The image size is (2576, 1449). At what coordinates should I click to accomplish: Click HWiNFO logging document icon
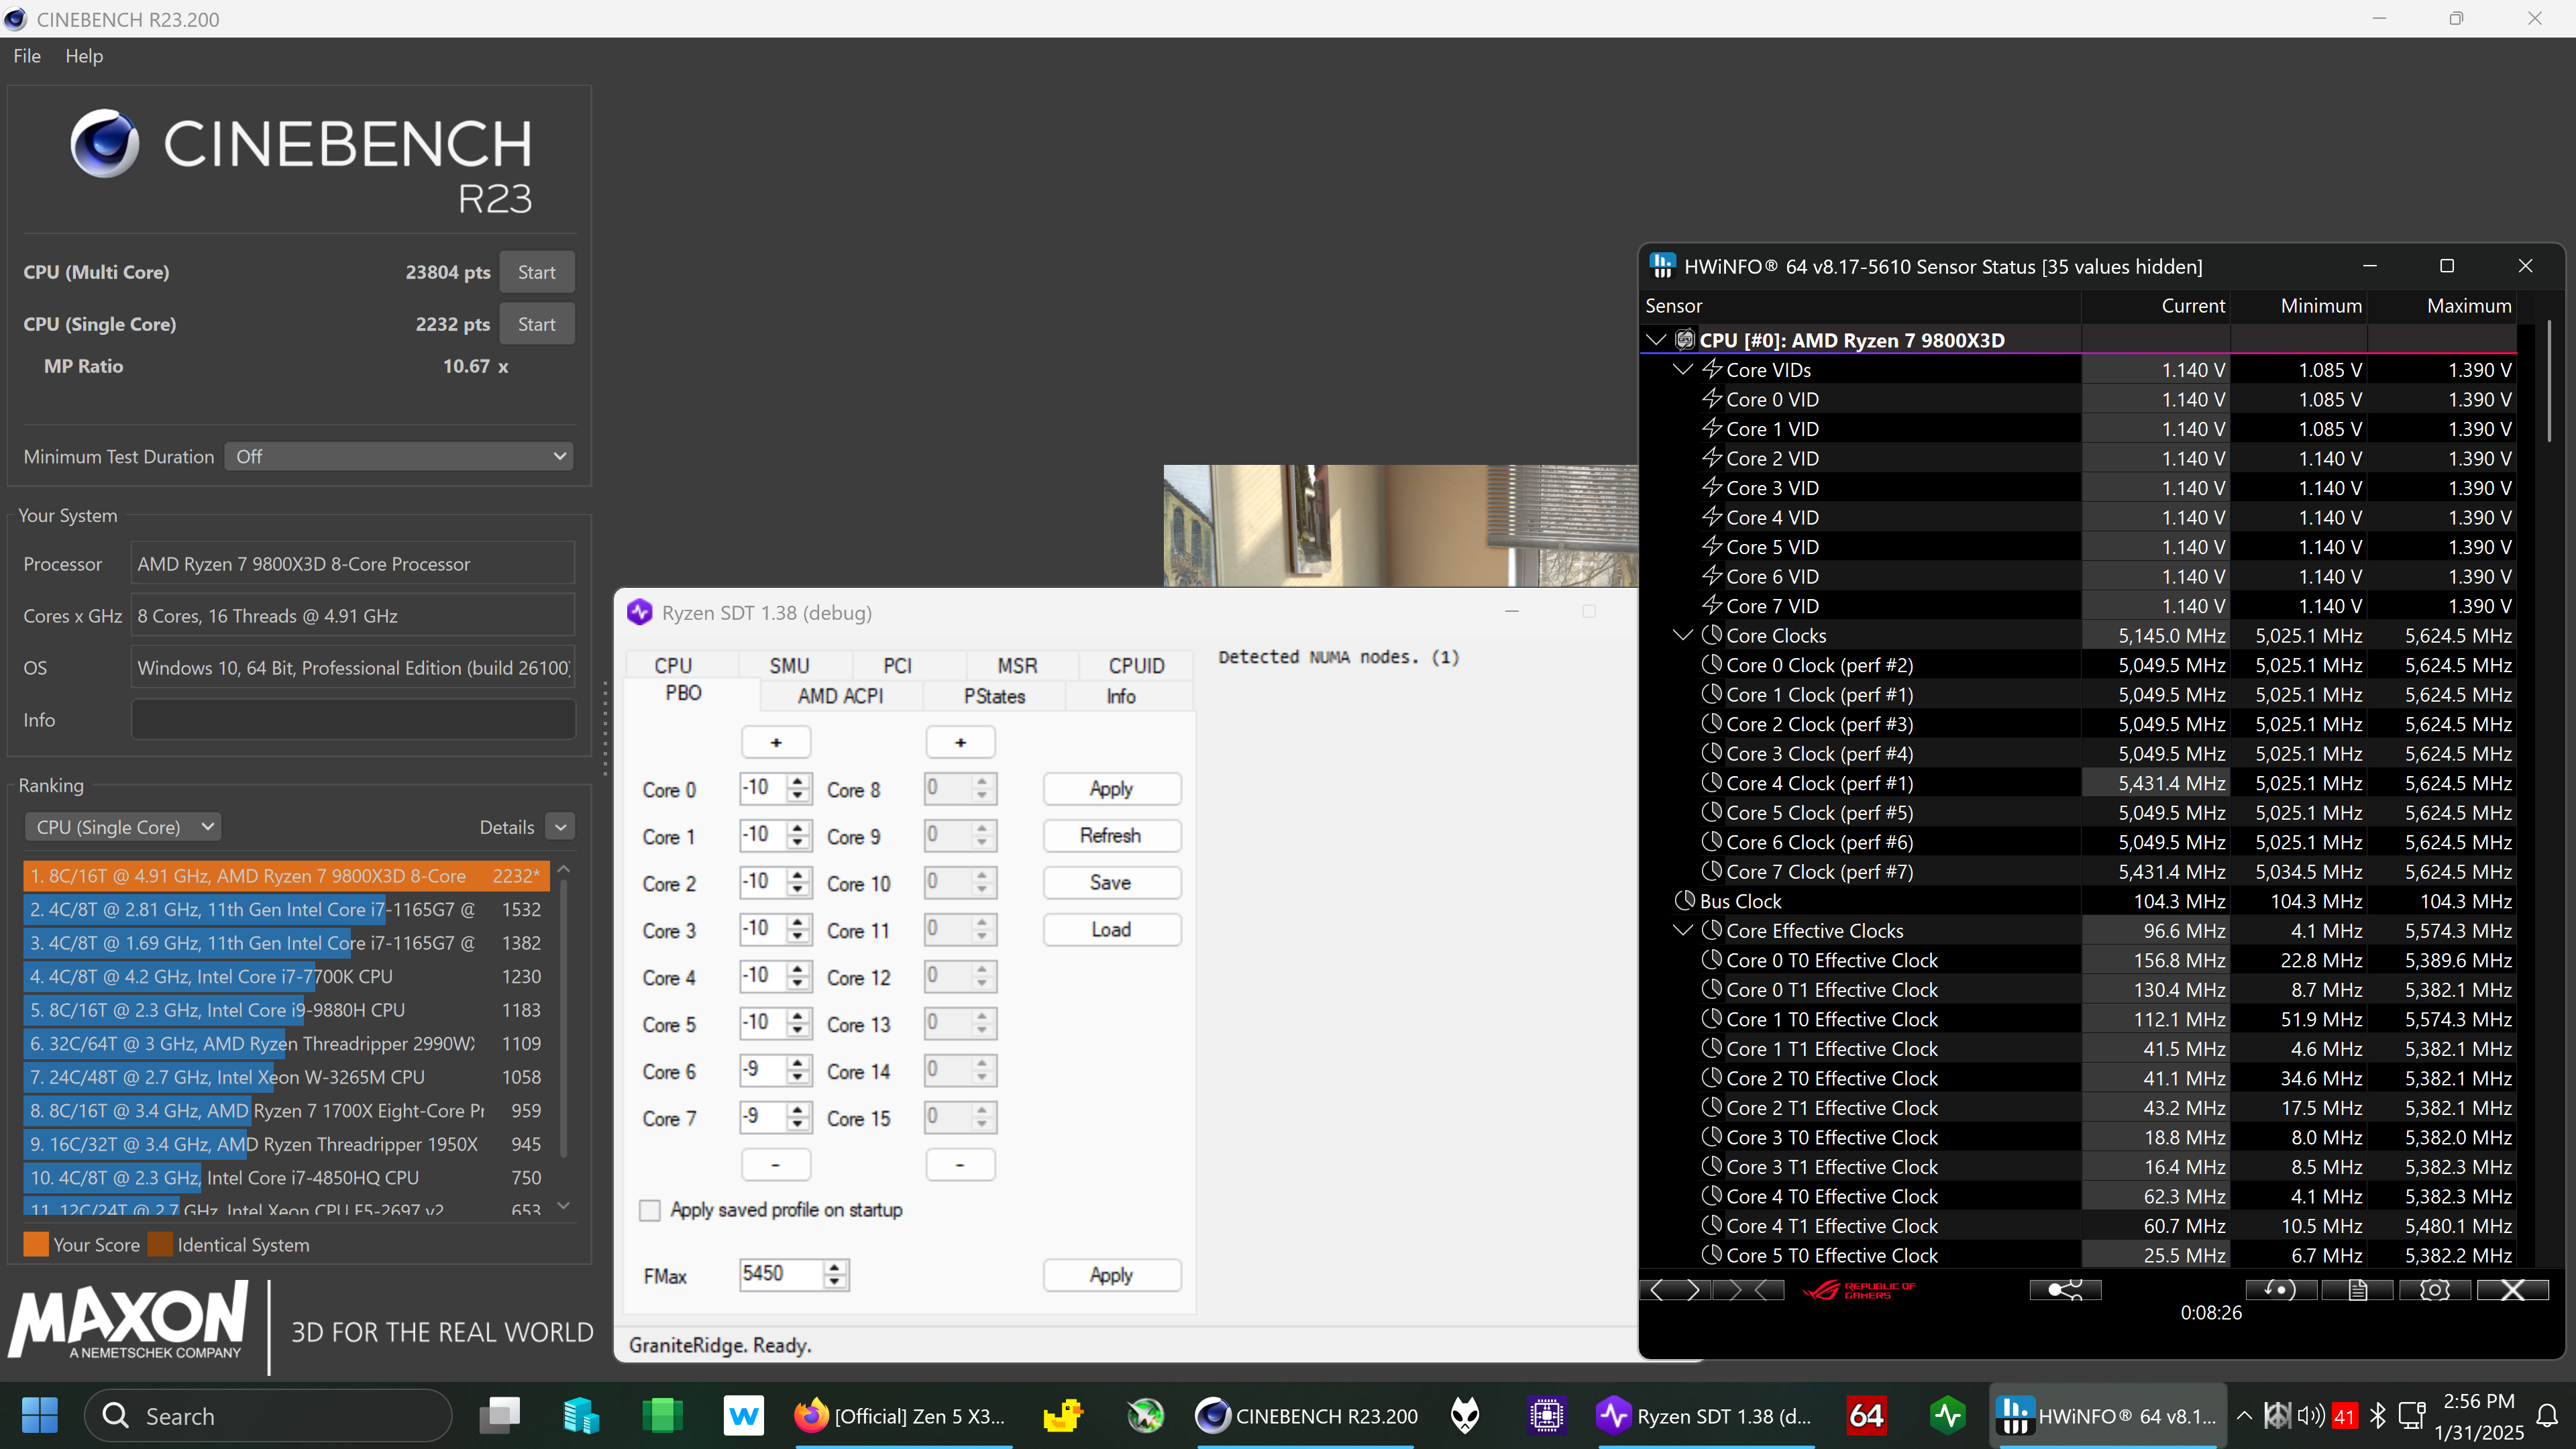point(2358,1290)
